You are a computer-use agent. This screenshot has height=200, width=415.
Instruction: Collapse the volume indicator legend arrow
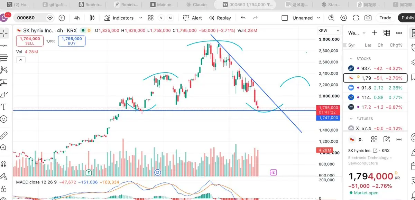[20, 60]
